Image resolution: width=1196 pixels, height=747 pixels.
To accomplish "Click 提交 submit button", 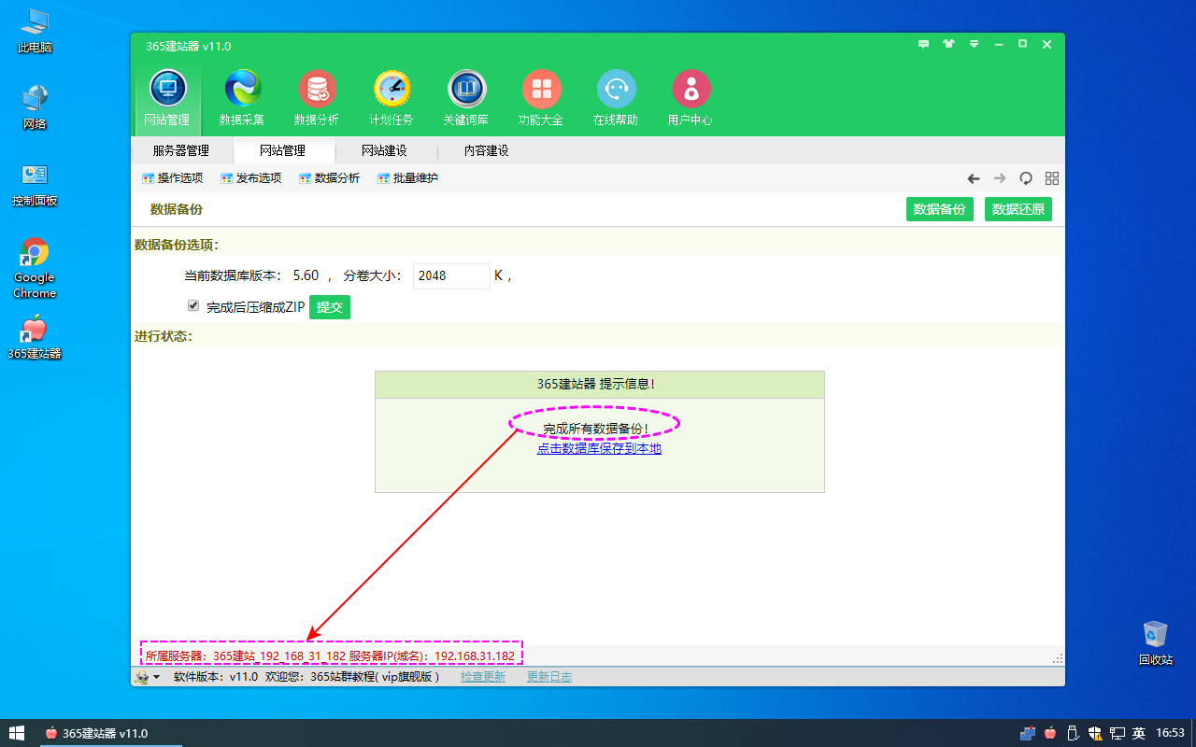I will (x=330, y=307).
